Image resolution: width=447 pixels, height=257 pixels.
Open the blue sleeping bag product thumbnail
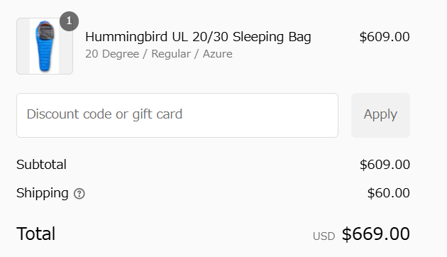[45, 46]
